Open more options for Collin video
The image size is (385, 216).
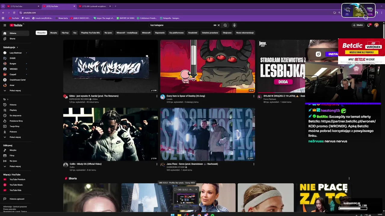(x=157, y=164)
